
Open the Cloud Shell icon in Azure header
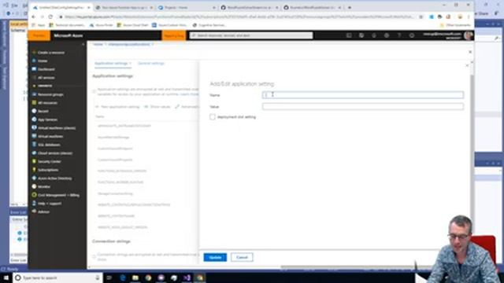tap(349, 35)
